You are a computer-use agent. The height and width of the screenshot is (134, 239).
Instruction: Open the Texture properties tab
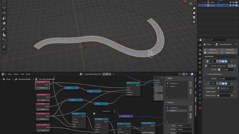point(200,108)
